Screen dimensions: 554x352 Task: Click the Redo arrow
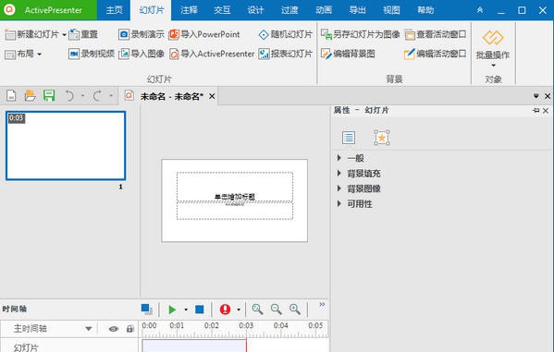pyautogui.click(x=97, y=96)
